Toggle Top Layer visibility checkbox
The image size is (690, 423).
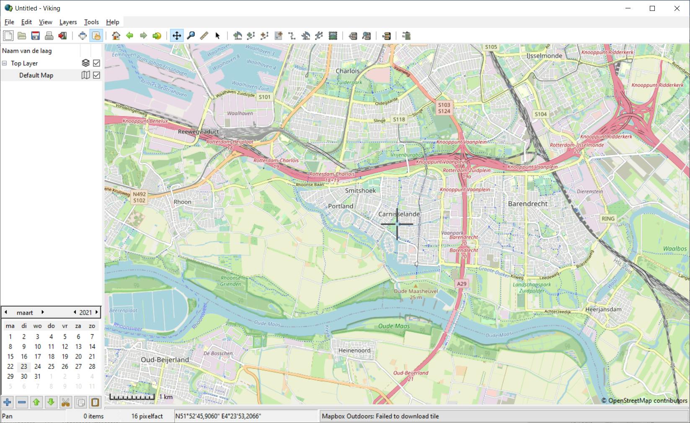click(x=96, y=63)
